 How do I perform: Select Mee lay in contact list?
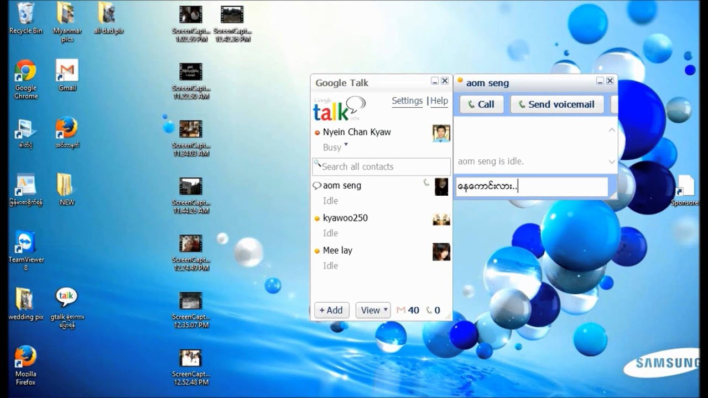[x=381, y=258]
